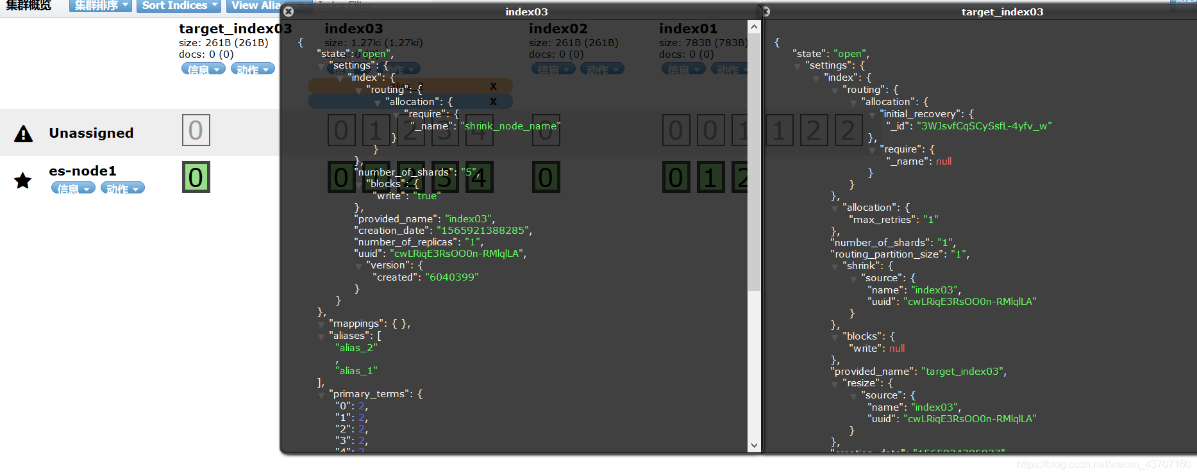This screenshot has height=476, width=1197.
Task: Open the 集群排序 dropdown
Action: coord(101,6)
